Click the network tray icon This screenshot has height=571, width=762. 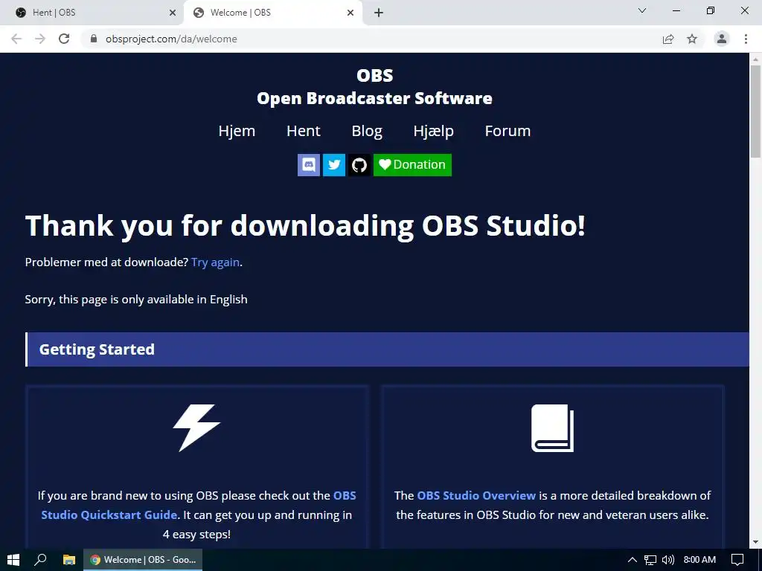[650, 560]
